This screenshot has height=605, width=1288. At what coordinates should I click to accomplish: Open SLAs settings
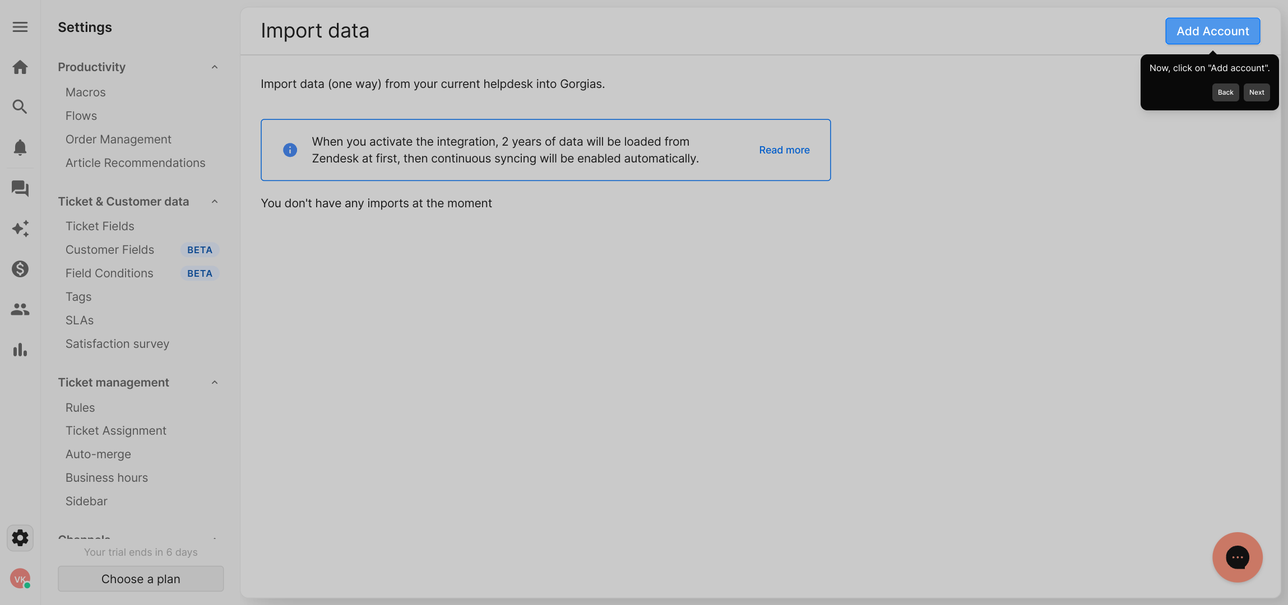point(80,320)
